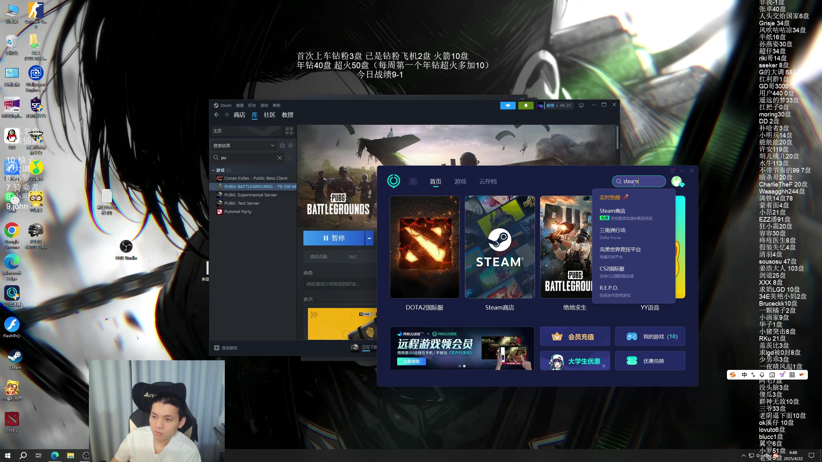Screen dimensions: 822x462
Task: Open the Steam desktop shortcut
Action: pos(15,359)
